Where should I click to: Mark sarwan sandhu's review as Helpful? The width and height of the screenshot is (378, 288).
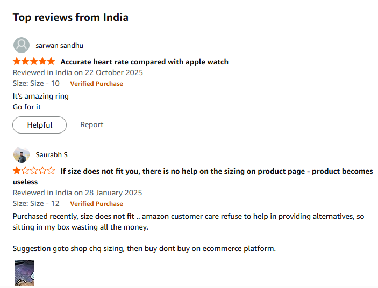(40, 125)
